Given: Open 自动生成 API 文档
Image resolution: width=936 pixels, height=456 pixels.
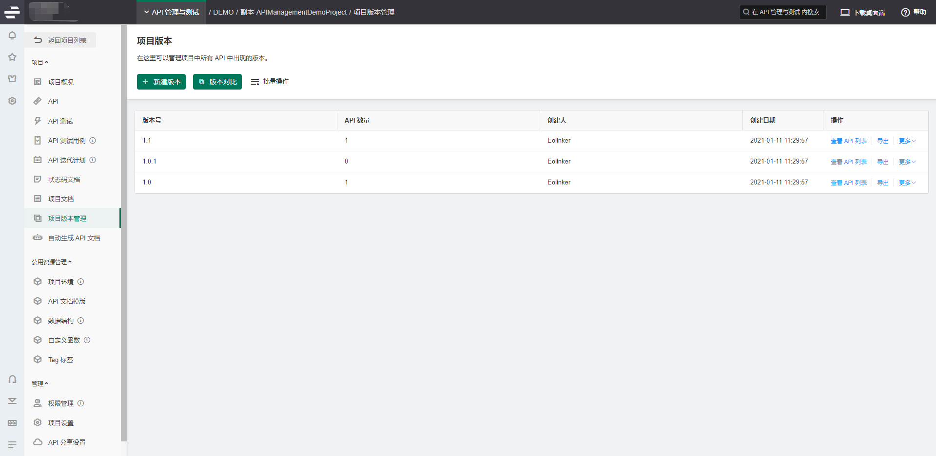Looking at the screenshot, I should pos(72,238).
